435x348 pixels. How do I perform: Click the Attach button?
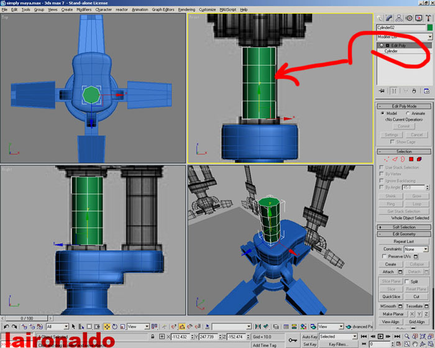[388, 272]
